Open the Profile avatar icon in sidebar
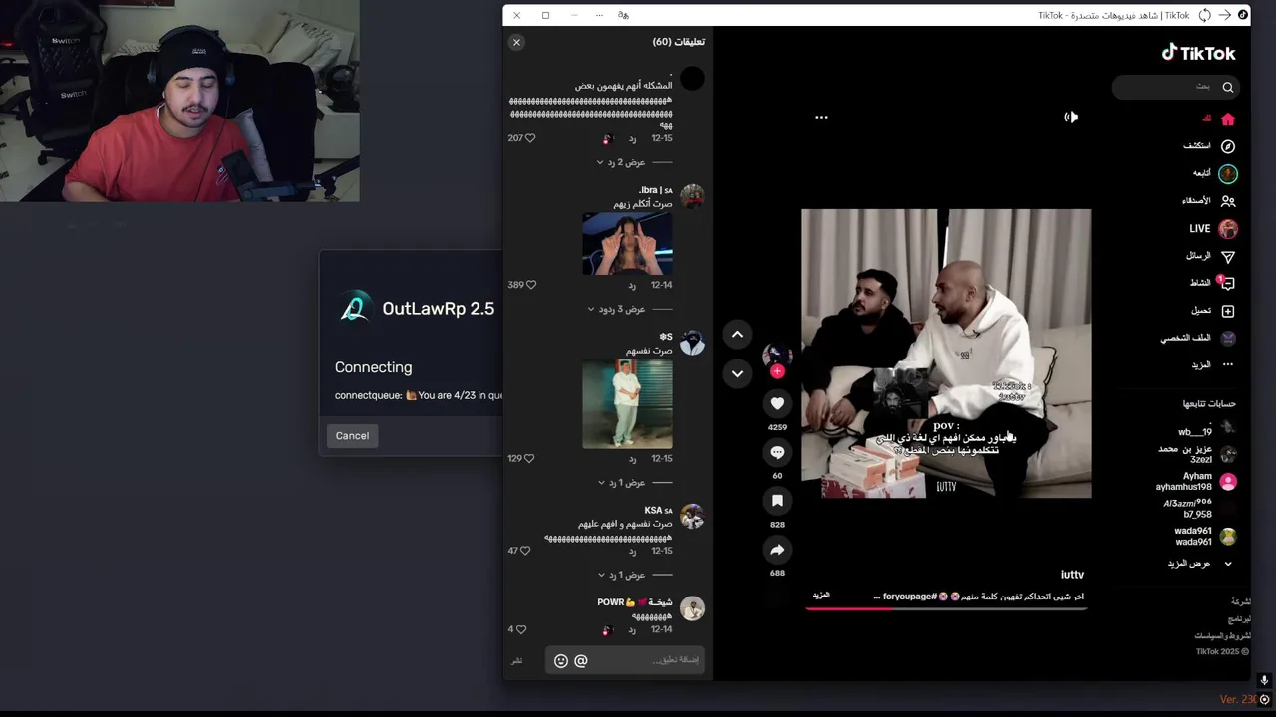This screenshot has width=1276, height=717. point(1228,339)
